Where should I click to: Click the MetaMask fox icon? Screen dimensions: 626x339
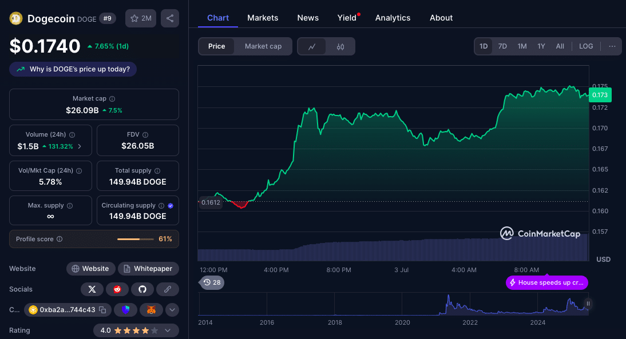coord(151,310)
